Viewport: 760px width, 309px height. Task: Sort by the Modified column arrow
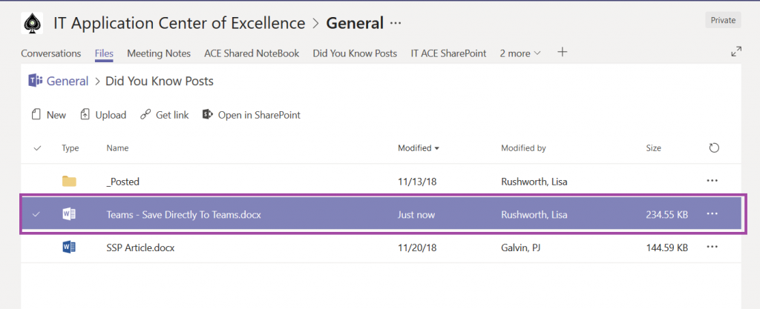[437, 148]
